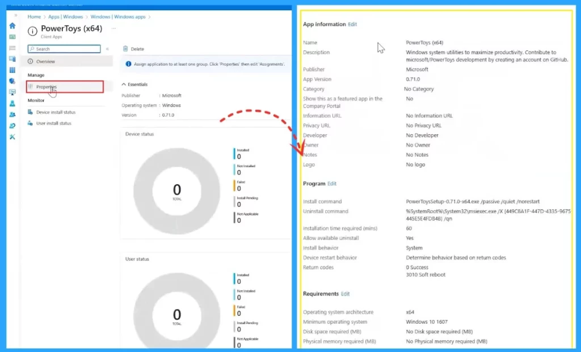Click Install Pending count in Device status
The height and width of the screenshot is (352, 581).
click(239, 205)
